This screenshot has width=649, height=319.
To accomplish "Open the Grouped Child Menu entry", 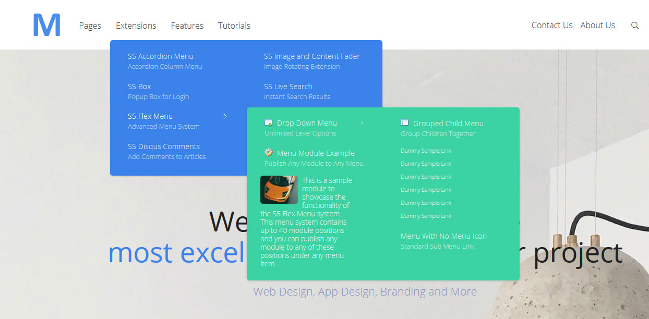I will 448,124.
